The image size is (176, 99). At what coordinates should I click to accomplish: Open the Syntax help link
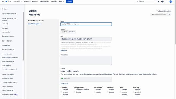point(65,84)
